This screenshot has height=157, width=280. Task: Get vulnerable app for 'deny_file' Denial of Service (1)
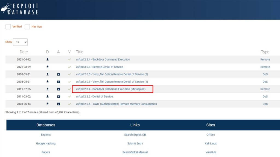point(59,82)
